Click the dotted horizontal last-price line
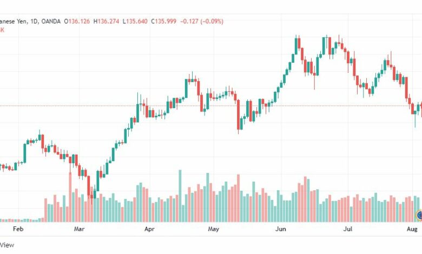Viewport: 422px width, 254px height. point(211,105)
